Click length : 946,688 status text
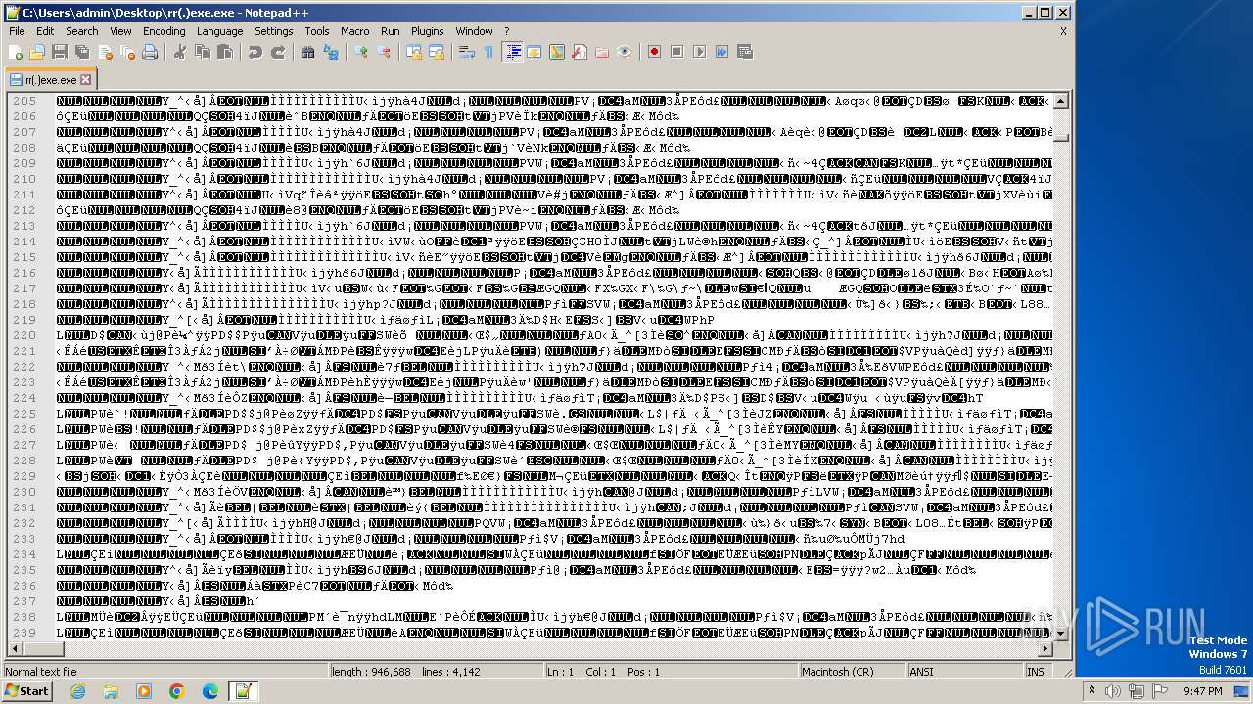Viewport: 1253px width, 704px height. 371,672
